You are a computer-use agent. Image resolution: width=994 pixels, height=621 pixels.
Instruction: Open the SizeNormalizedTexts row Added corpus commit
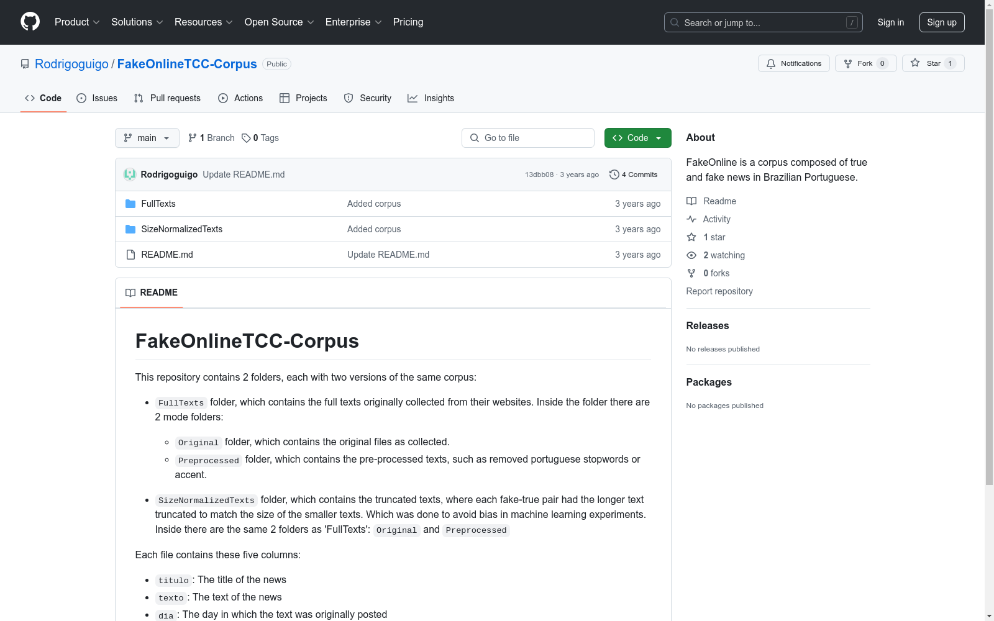pos(374,229)
